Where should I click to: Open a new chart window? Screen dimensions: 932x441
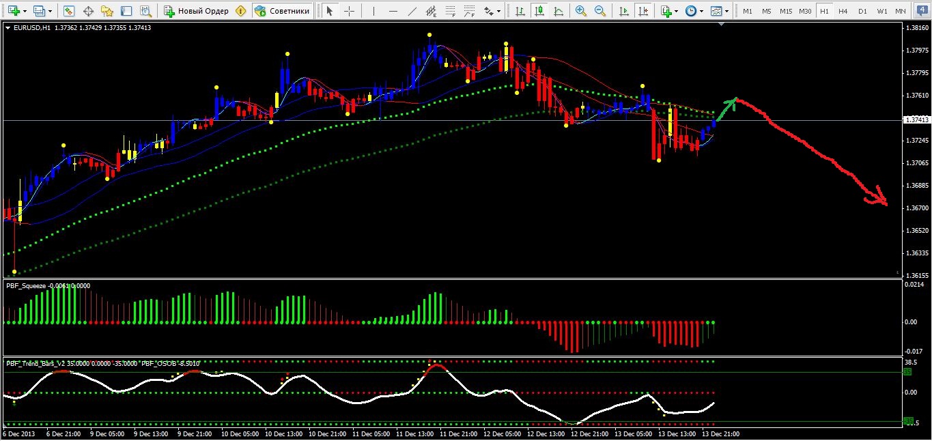(13, 11)
